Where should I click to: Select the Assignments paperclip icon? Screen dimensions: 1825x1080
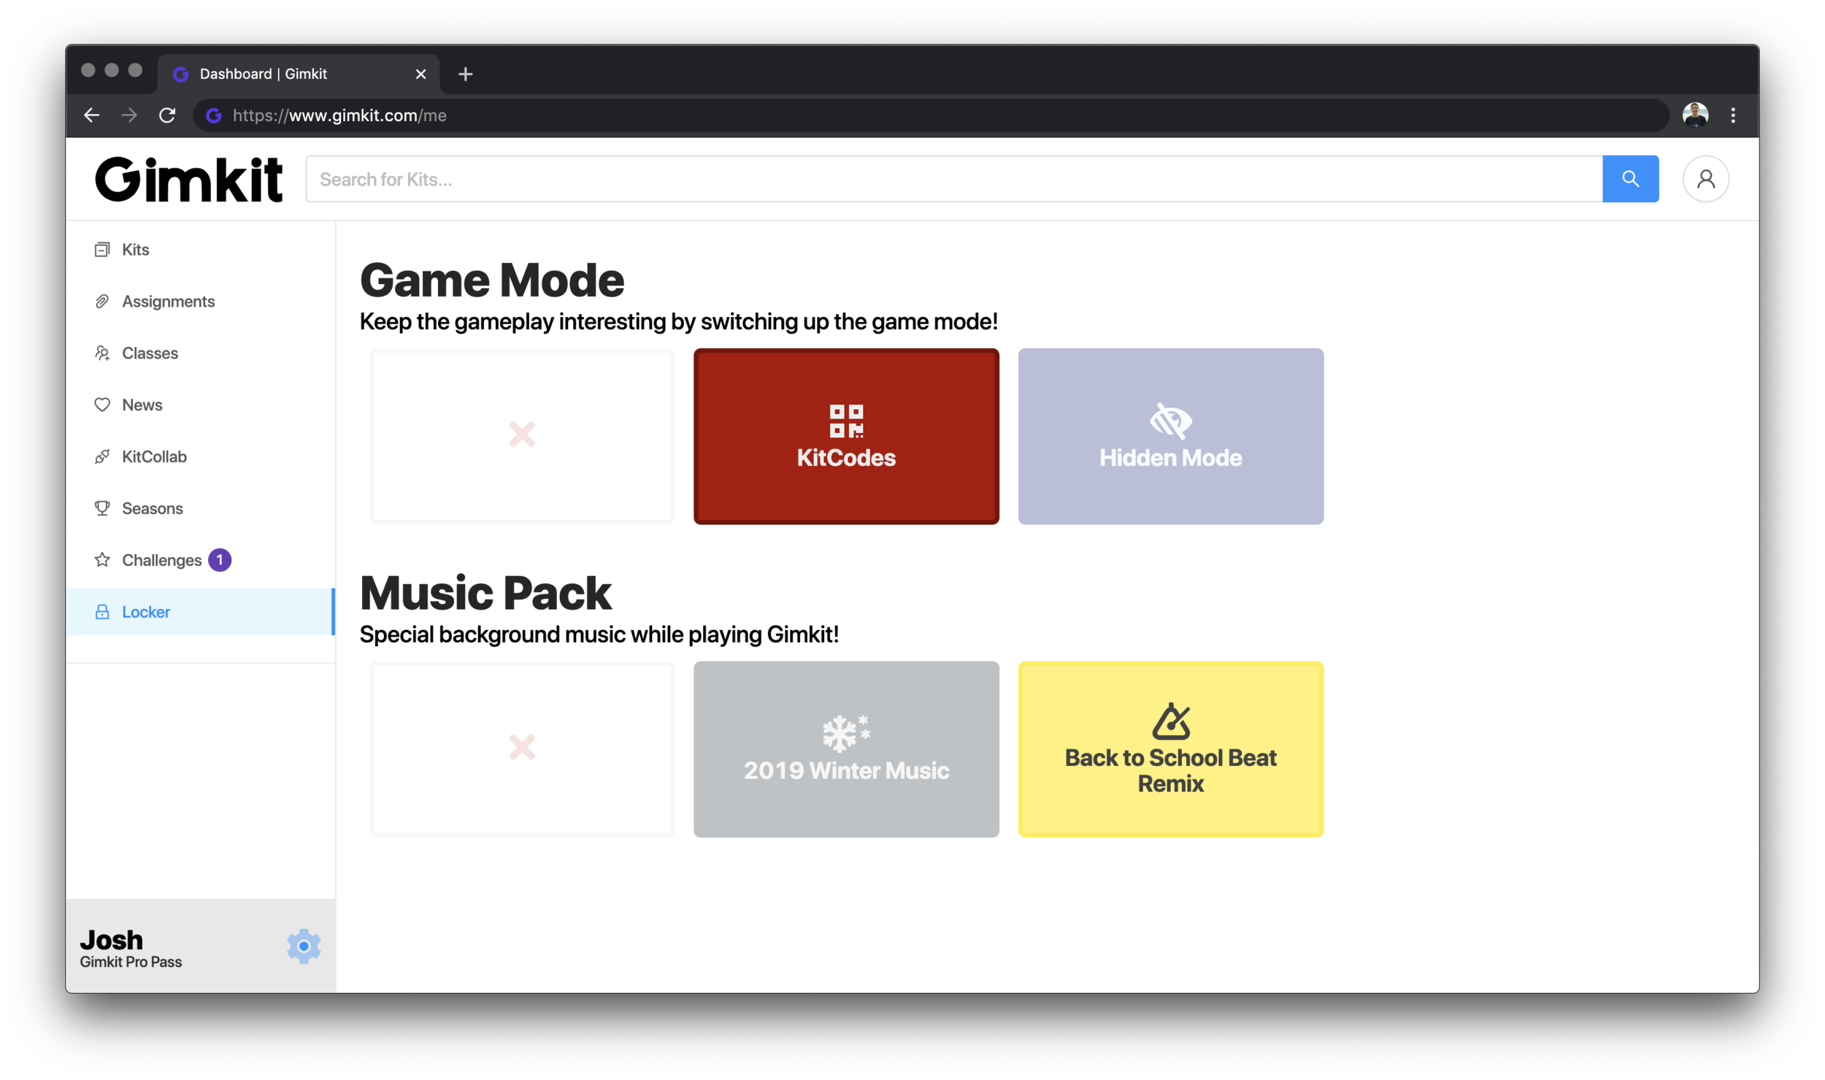point(102,301)
